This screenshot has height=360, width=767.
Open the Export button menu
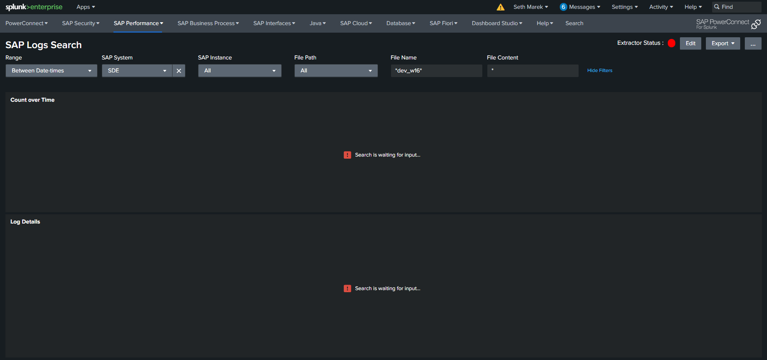[723, 44]
